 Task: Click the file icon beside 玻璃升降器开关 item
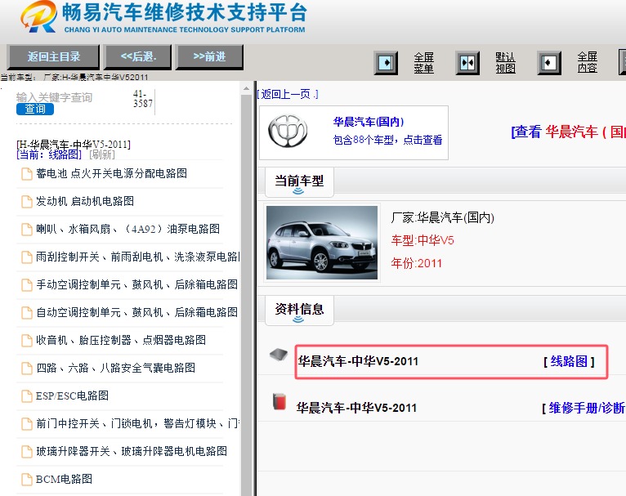coord(27,452)
